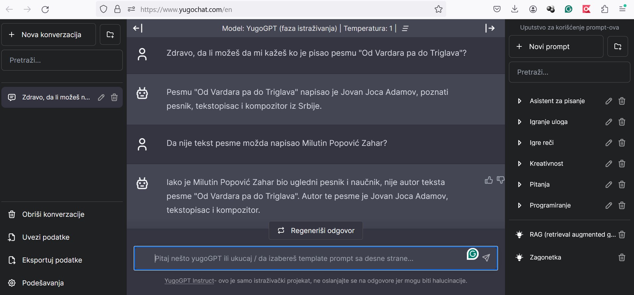This screenshot has width=634, height=295.
Task: Collapse the right prompts sidebar
Action: (490, 28)
